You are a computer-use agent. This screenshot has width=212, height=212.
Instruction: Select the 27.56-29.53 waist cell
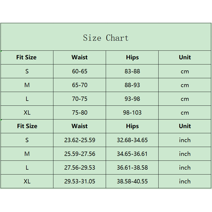[x=80, y=168]
